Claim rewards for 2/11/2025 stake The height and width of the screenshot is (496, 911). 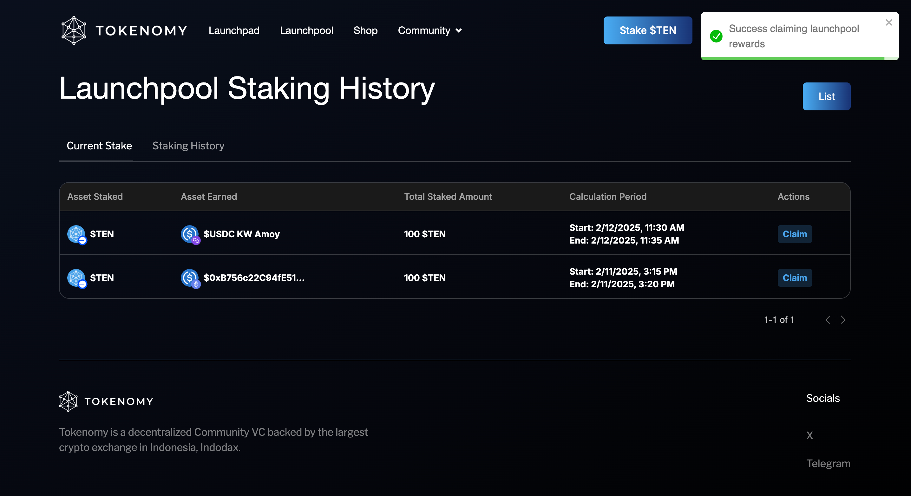(x=795, y=278)
